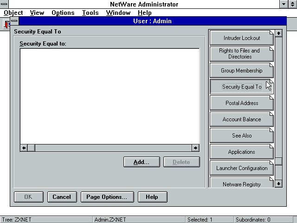The height and width of the screenshot is (223, 297).
Task: Open Page Options...
Action: [107, 197]
